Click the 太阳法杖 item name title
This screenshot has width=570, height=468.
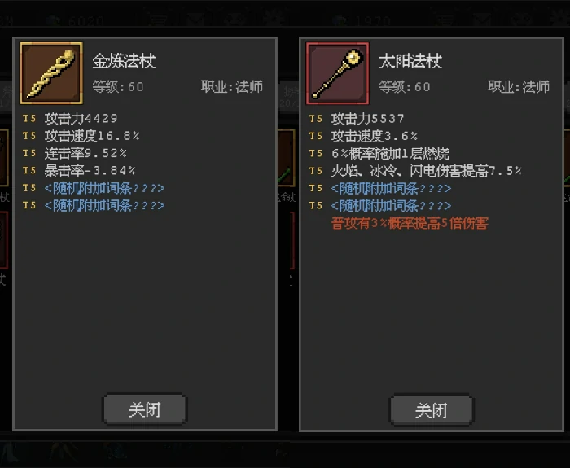(x=410, y=61)
